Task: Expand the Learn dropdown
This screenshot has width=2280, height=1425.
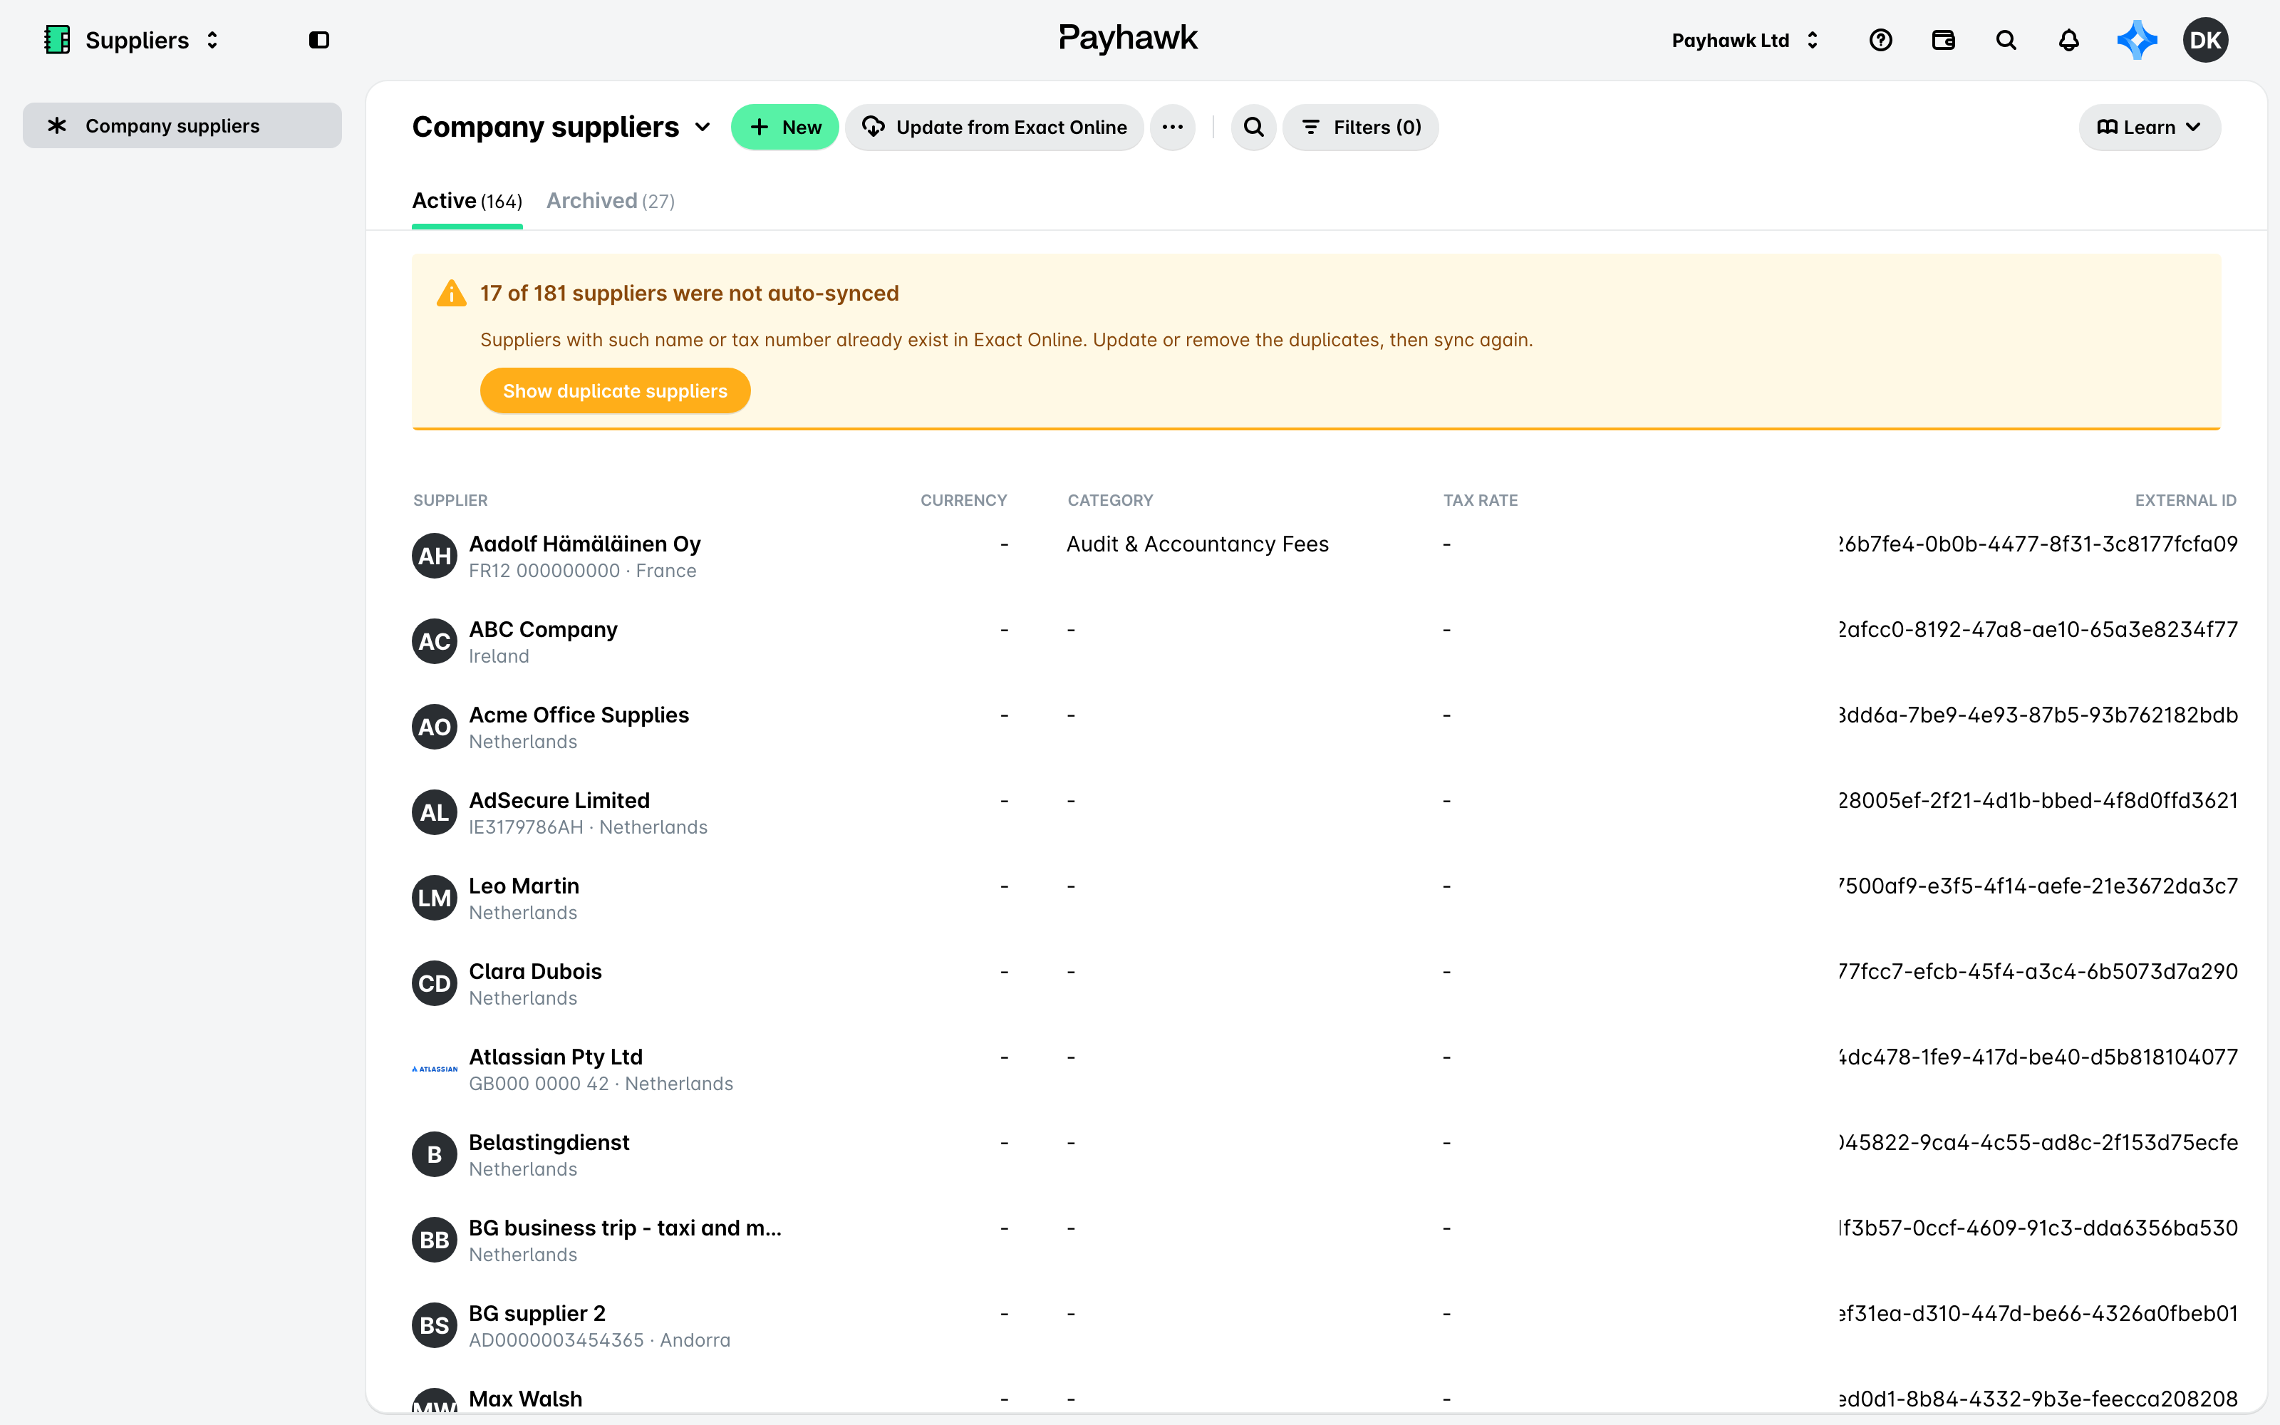Action: coord(2149,128)
